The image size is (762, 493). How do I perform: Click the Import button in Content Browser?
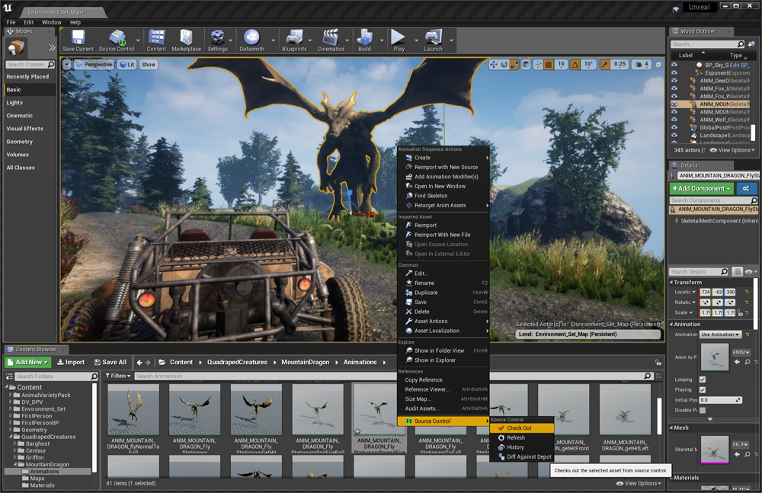(x=71, y=362)
